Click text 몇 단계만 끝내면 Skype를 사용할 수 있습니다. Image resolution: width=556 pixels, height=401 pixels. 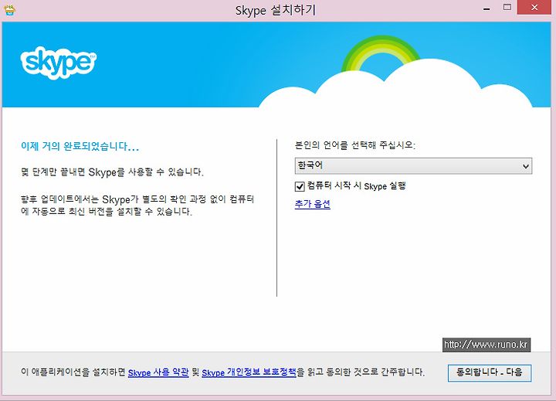pos(112,172)
